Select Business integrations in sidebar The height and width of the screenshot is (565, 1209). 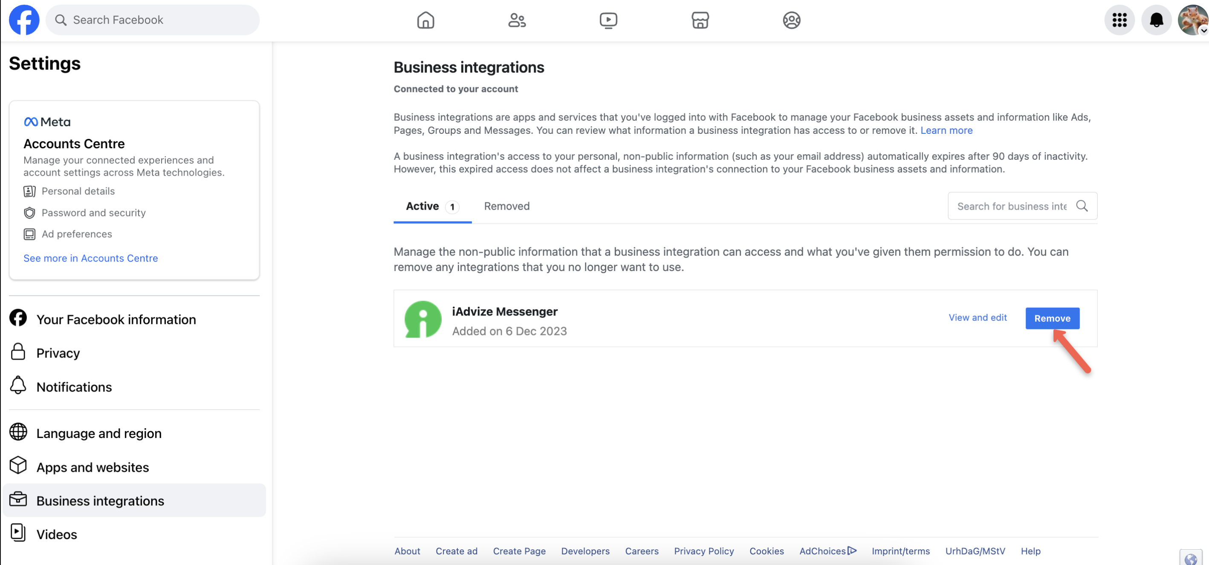pos(134,500)
